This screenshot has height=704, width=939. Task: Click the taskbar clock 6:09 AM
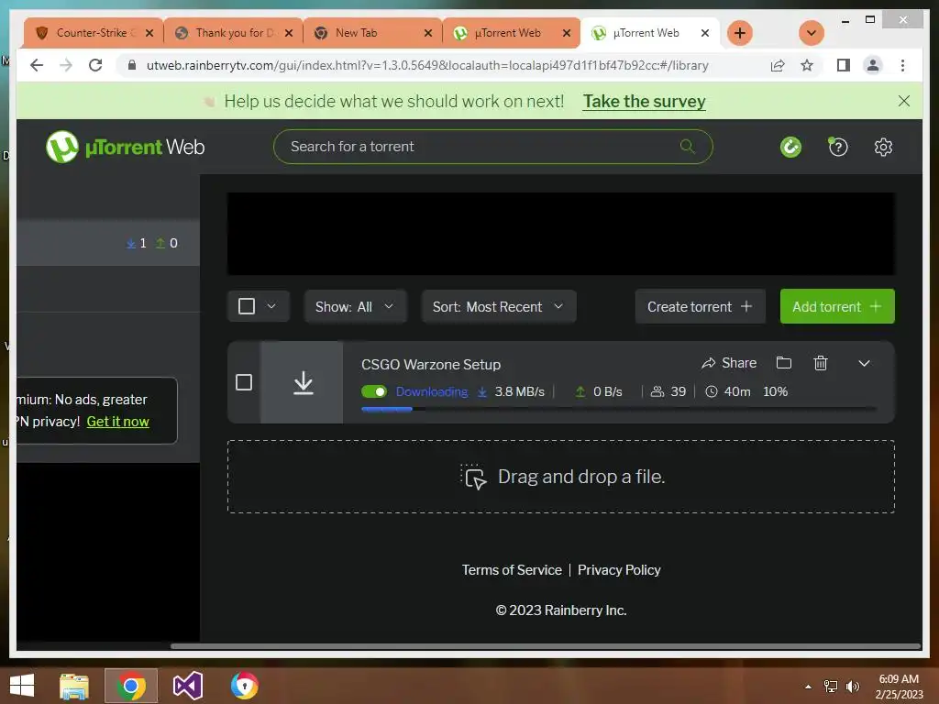coord(899,679)
